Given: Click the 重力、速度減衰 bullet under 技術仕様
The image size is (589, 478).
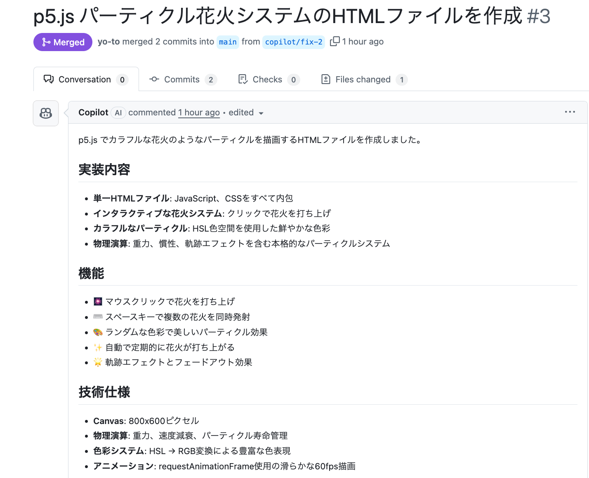Looking at the screenshot, I should pyautogui.click(x=191, y=436).
